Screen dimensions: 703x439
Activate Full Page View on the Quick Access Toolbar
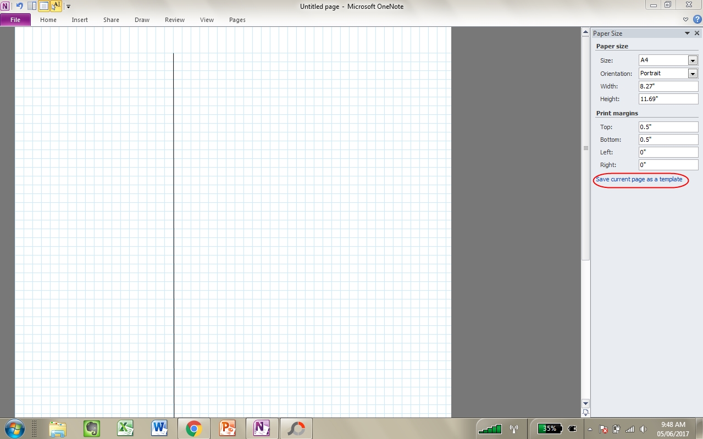click(x=43, y=6)
